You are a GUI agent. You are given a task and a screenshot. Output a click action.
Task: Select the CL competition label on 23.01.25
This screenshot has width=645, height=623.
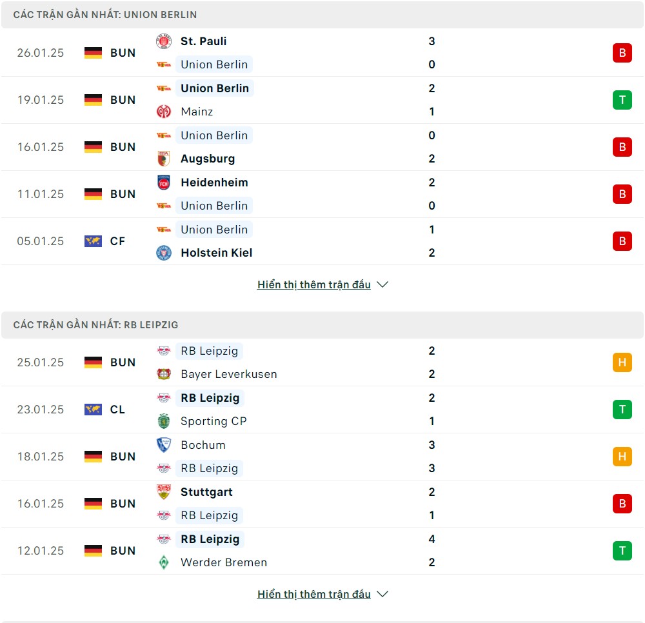pyautogui.click(x=117, y=410)
